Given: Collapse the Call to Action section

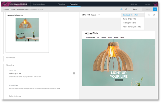Looking at the screenshot, I should [x=15, y=96].
